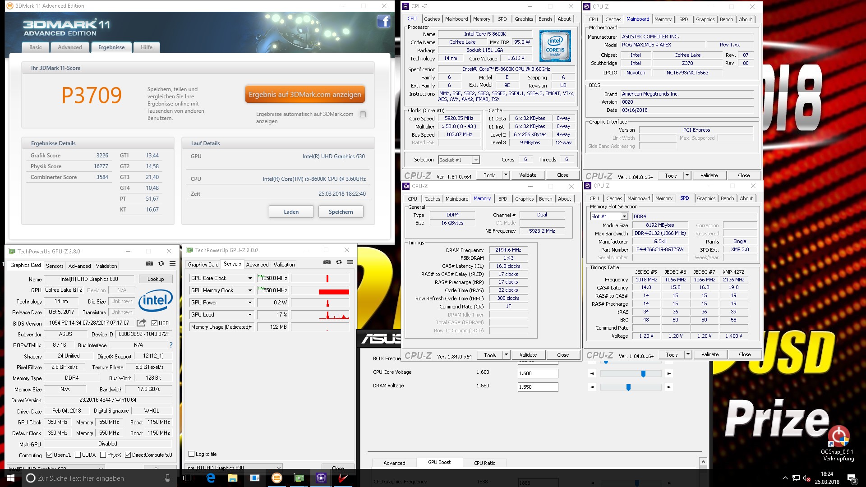Toggle CUDA checkbox in GPU-Z
This screenshot has height=487, width=866.
(78, 455)
